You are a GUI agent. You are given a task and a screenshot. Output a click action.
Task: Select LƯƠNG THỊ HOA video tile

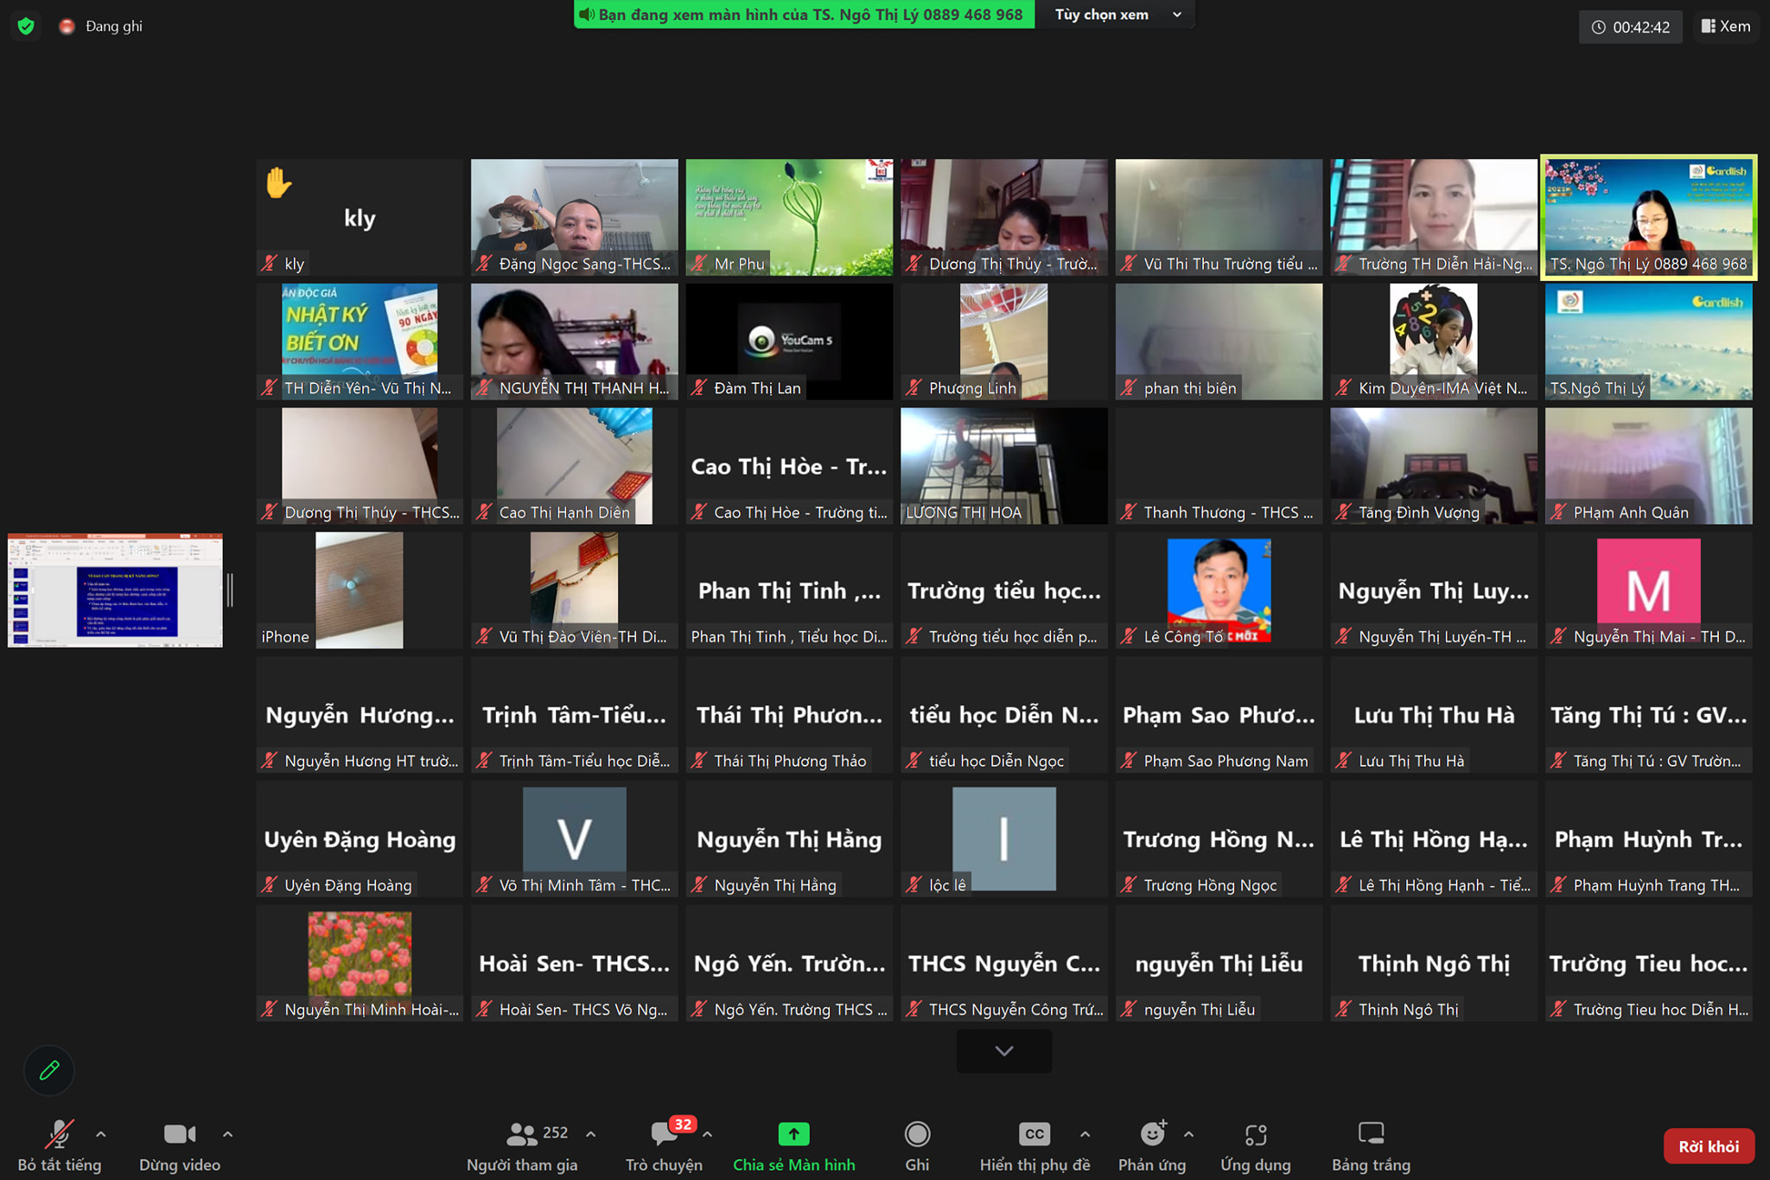[x=1003, y=466]
